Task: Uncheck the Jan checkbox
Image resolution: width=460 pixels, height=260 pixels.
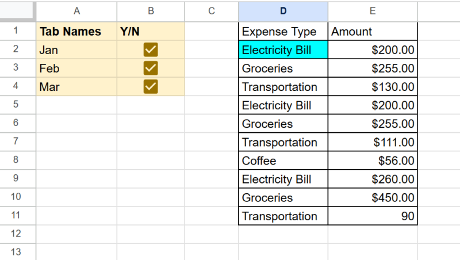Action: pos(151,50)
